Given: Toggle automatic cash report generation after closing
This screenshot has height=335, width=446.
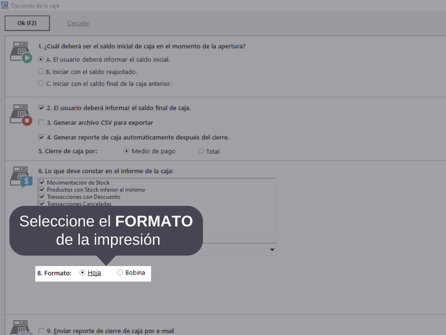Looking at the screenshot, I should pos(41,137).
